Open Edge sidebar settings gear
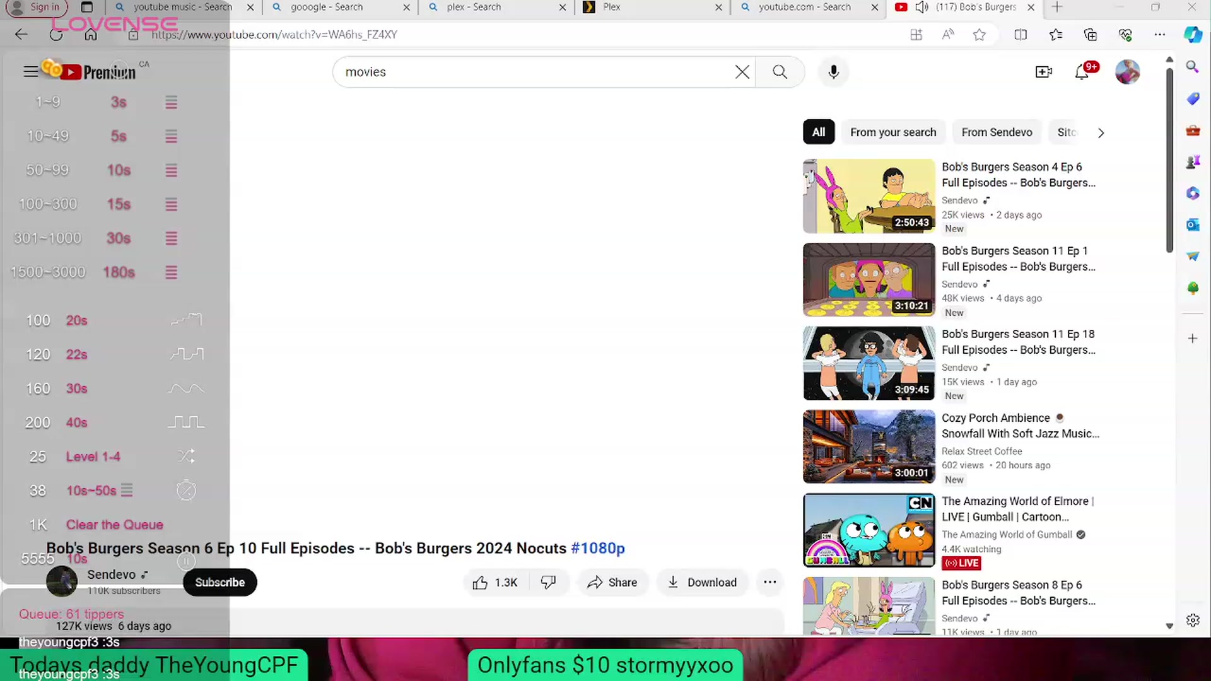 (x=1193, y=620)
